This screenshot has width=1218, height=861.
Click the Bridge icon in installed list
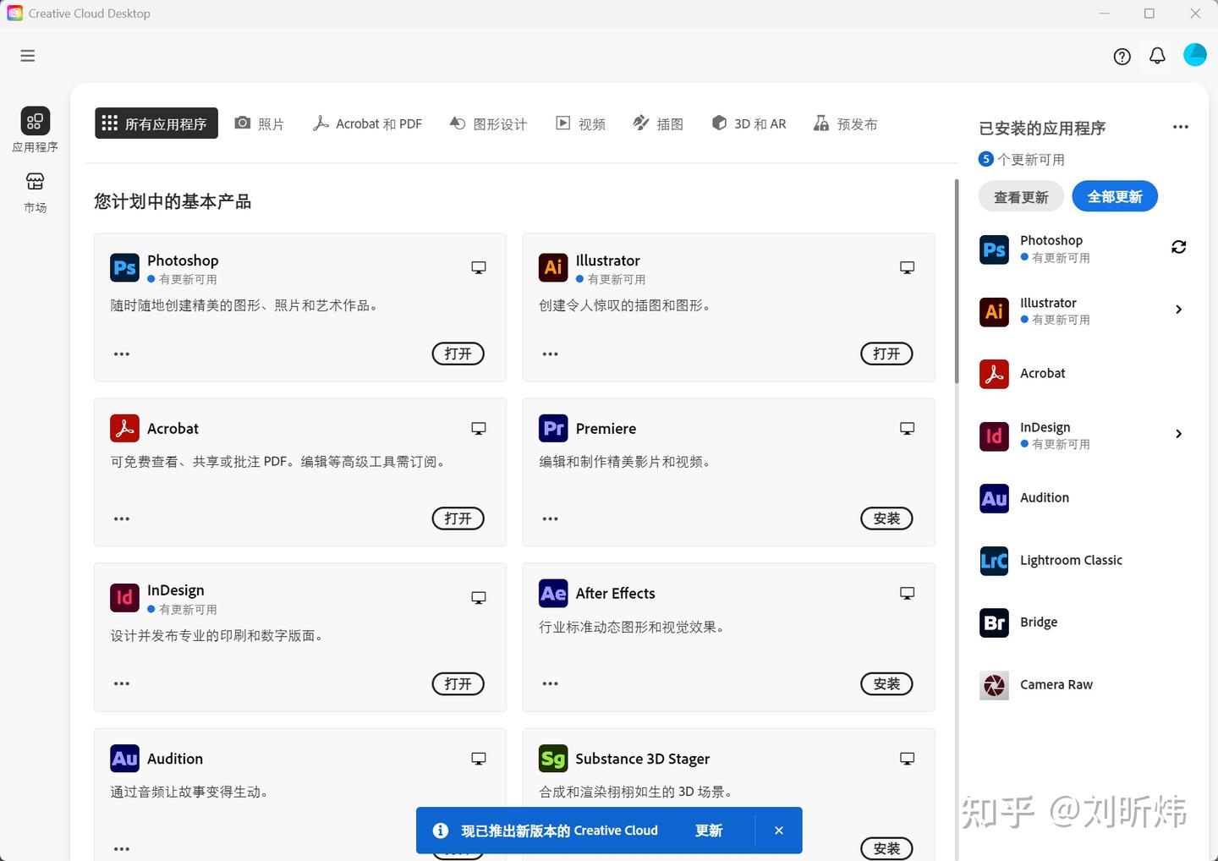[x=994, y=622]
